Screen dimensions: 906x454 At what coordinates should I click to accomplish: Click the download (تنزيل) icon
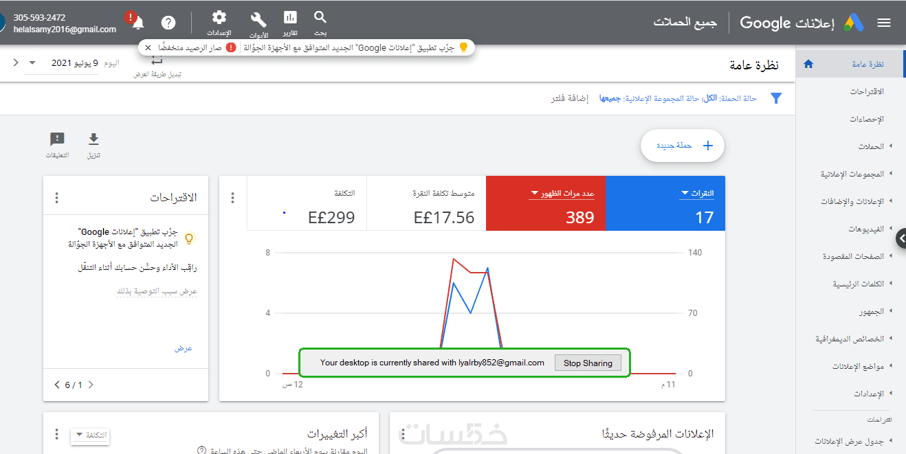point(93,139)
